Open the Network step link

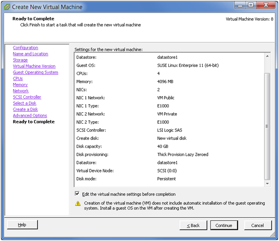[x=20, y=91]
